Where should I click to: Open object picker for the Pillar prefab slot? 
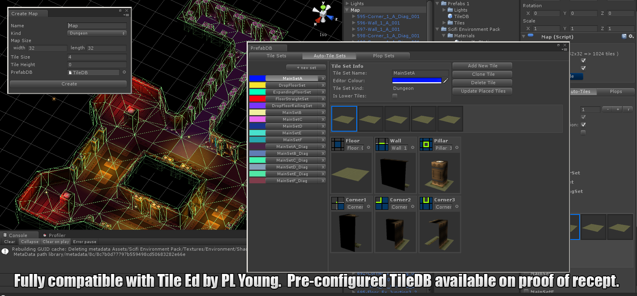457,148
